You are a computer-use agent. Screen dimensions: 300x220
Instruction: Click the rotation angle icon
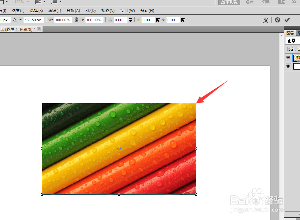point(110,20)
